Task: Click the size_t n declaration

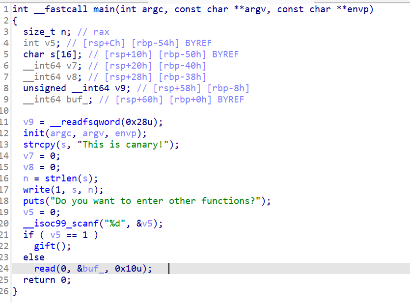Action: pos(47,32)
